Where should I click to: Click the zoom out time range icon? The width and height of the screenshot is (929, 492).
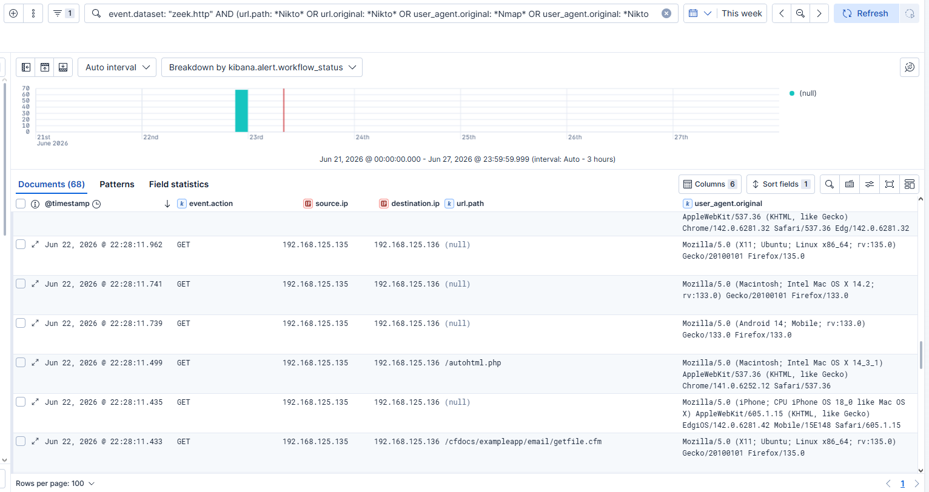pos(800,13)
